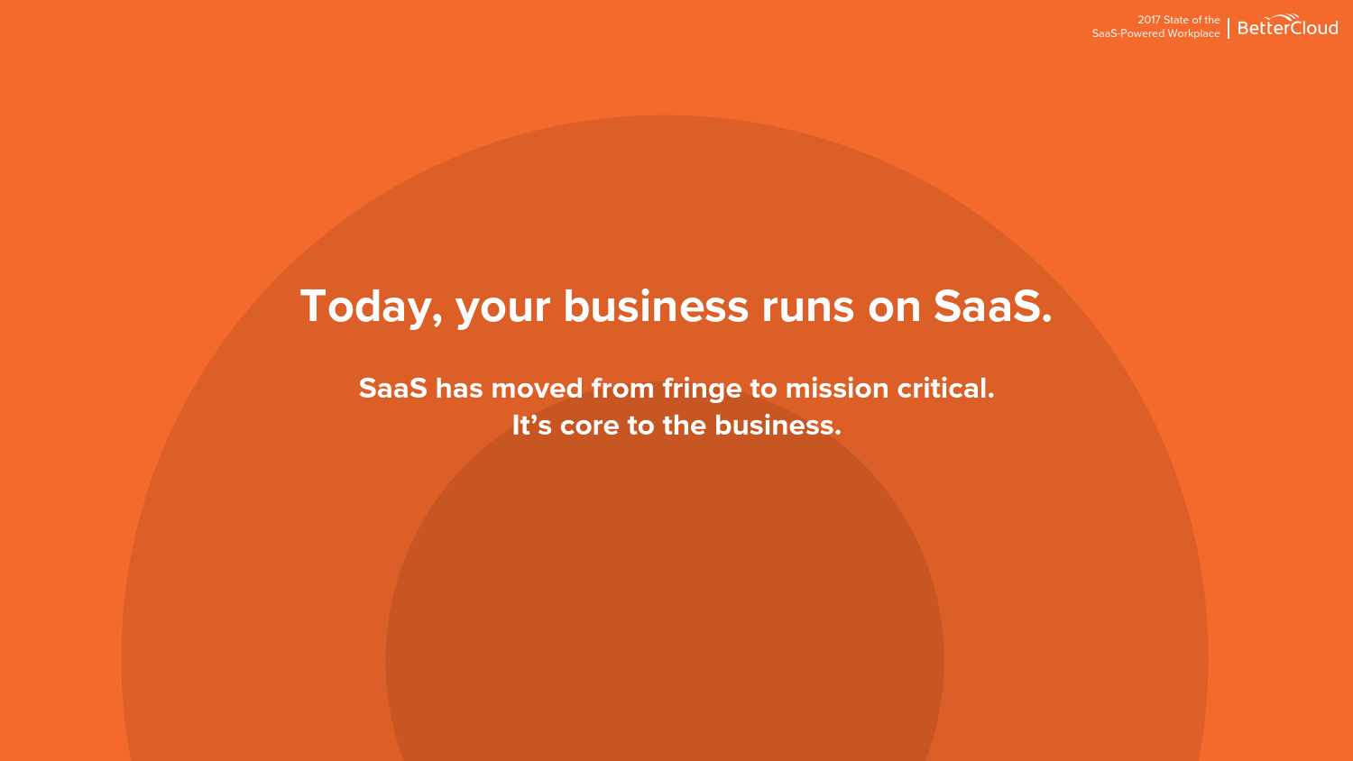The height and width of the screenshot is (761, 1353).
Task: Click the word "business" in the main headline
Action: pos(656,307)
